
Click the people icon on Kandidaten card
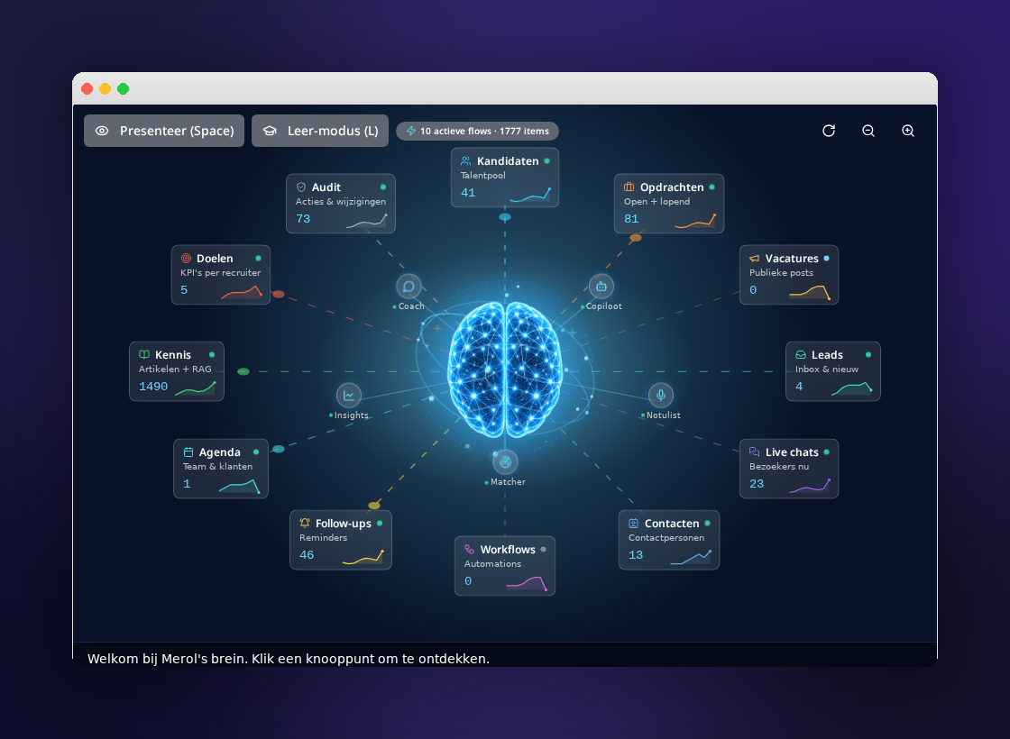click(x=465, y=161)
